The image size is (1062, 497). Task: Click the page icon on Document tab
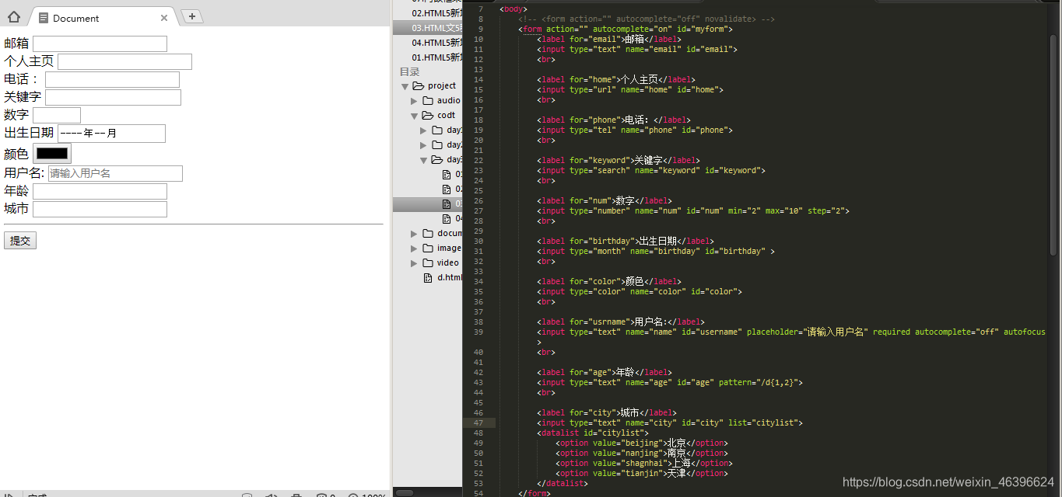click(x=44, y=18)
